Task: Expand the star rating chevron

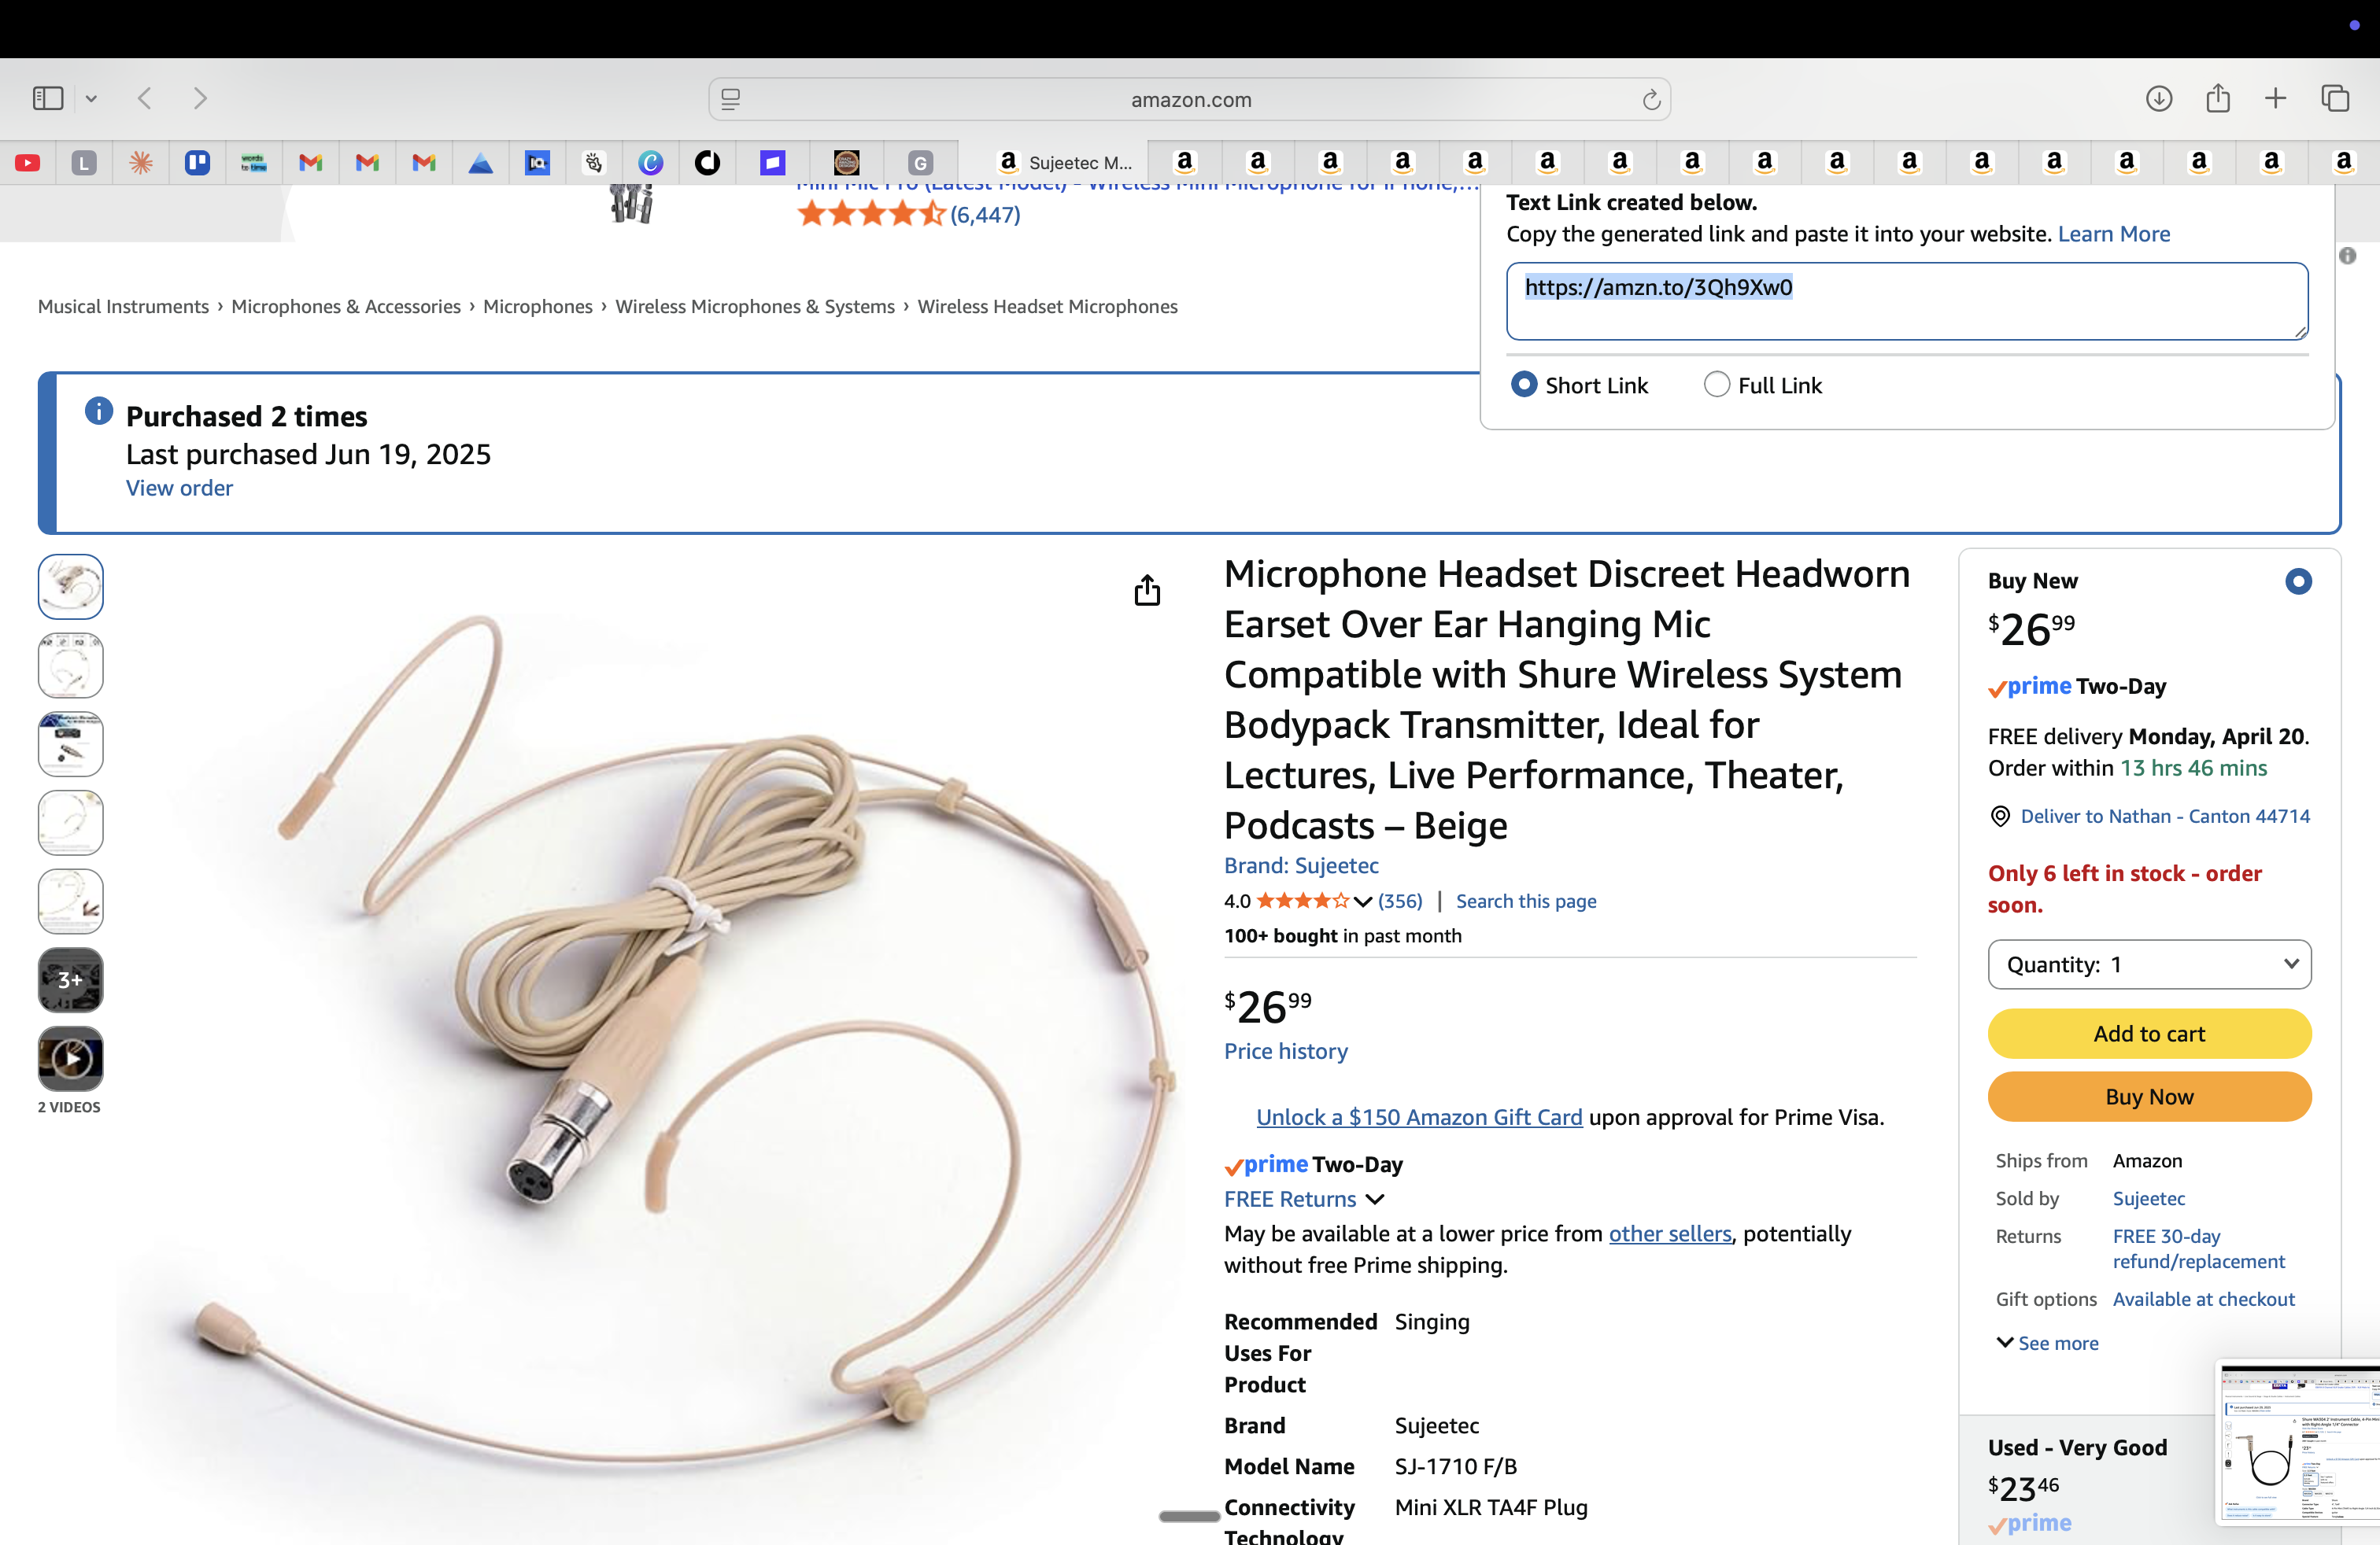Action: [x=1362, y=902]
